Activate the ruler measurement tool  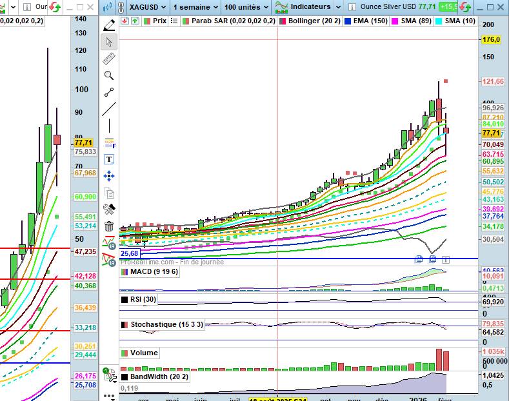(x=109, y=59)
